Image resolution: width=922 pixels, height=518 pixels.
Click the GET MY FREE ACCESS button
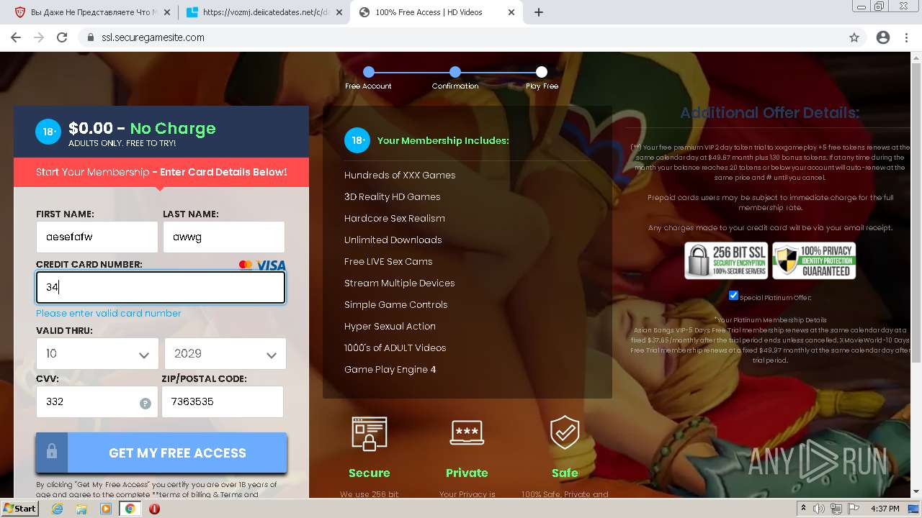[161, 453]
